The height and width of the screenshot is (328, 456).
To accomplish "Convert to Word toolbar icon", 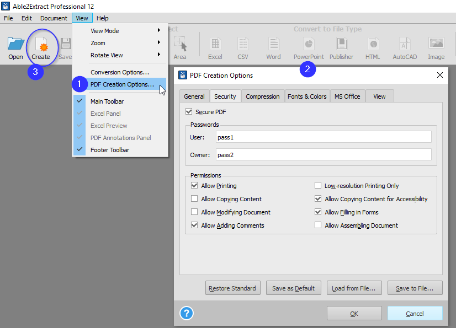I will pyautogui.click(x=274, y=44).
